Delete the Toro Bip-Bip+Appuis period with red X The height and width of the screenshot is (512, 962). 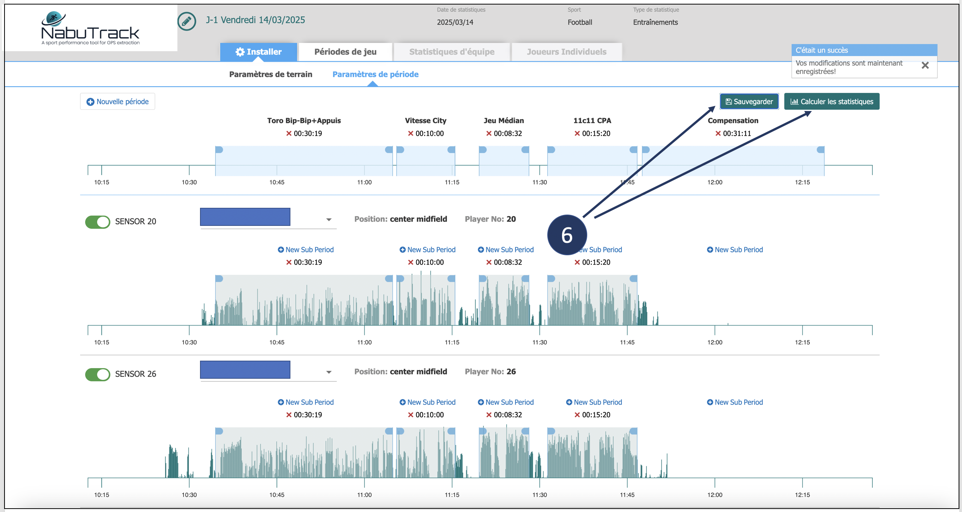289,134
